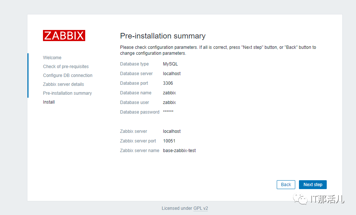
Task: Click the 10051 port value
Action: coord(169,141)
